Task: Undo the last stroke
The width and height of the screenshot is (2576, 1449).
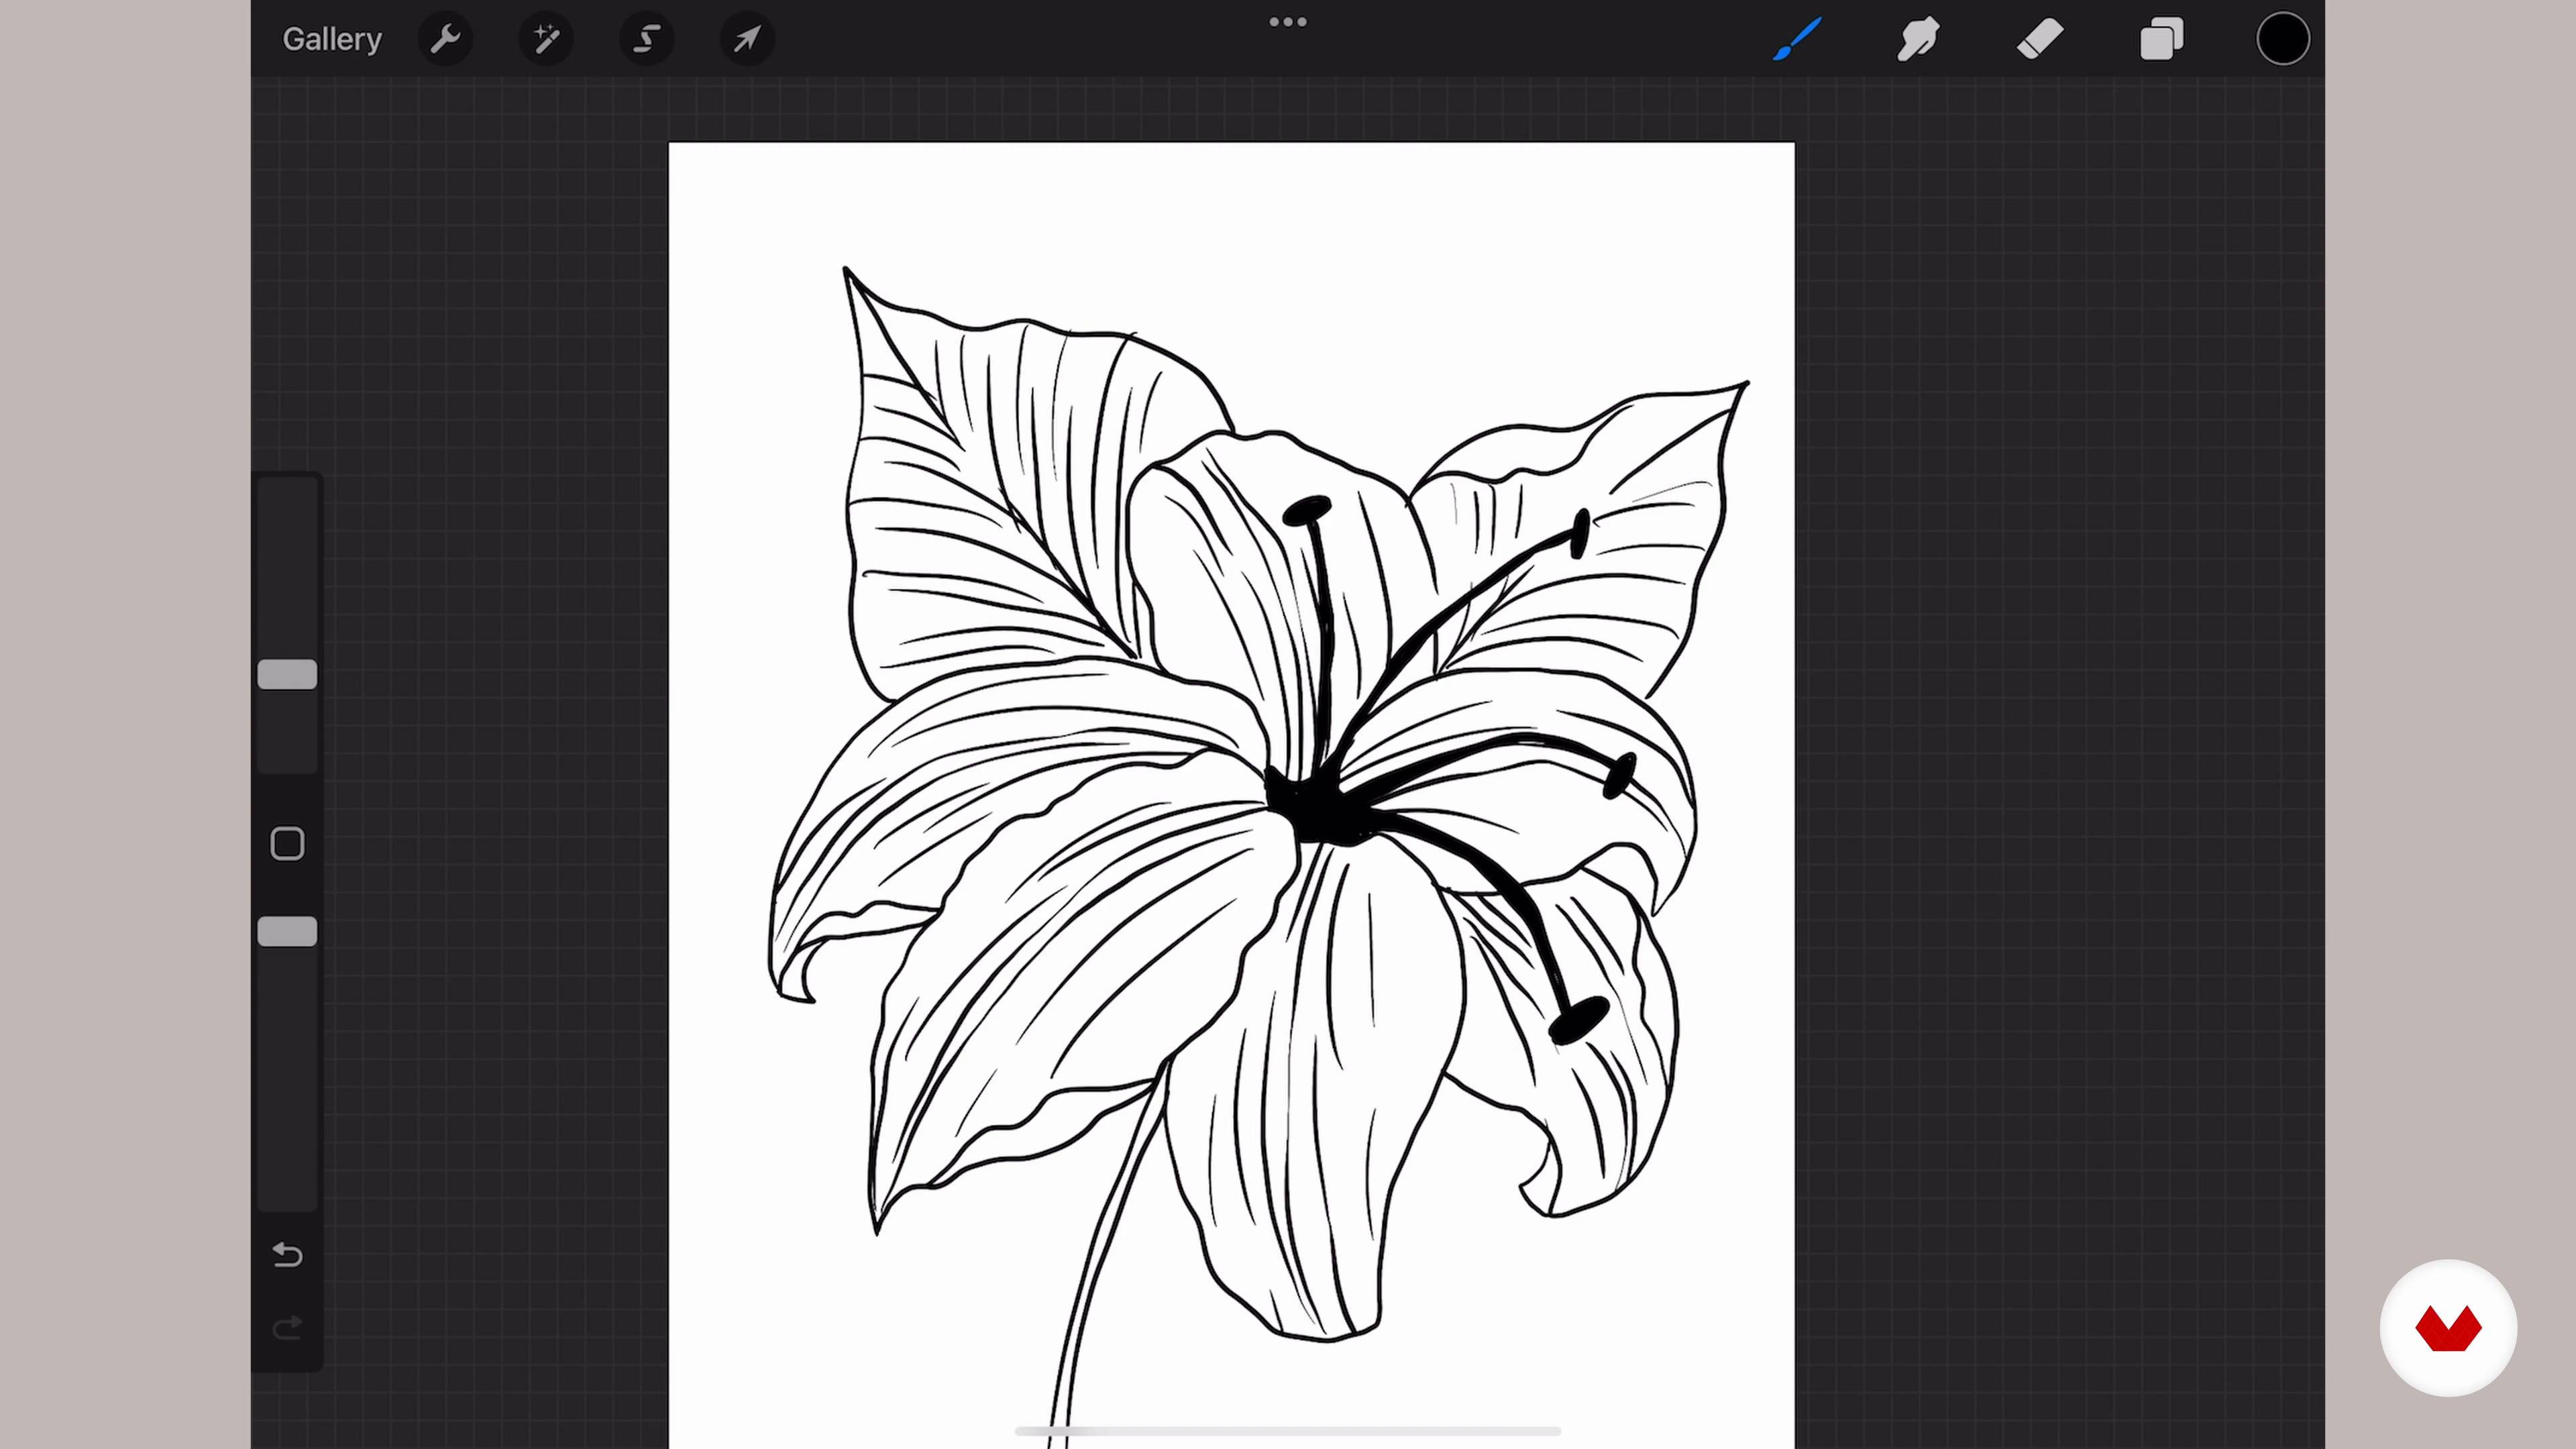Action: tap(287, 1254)
